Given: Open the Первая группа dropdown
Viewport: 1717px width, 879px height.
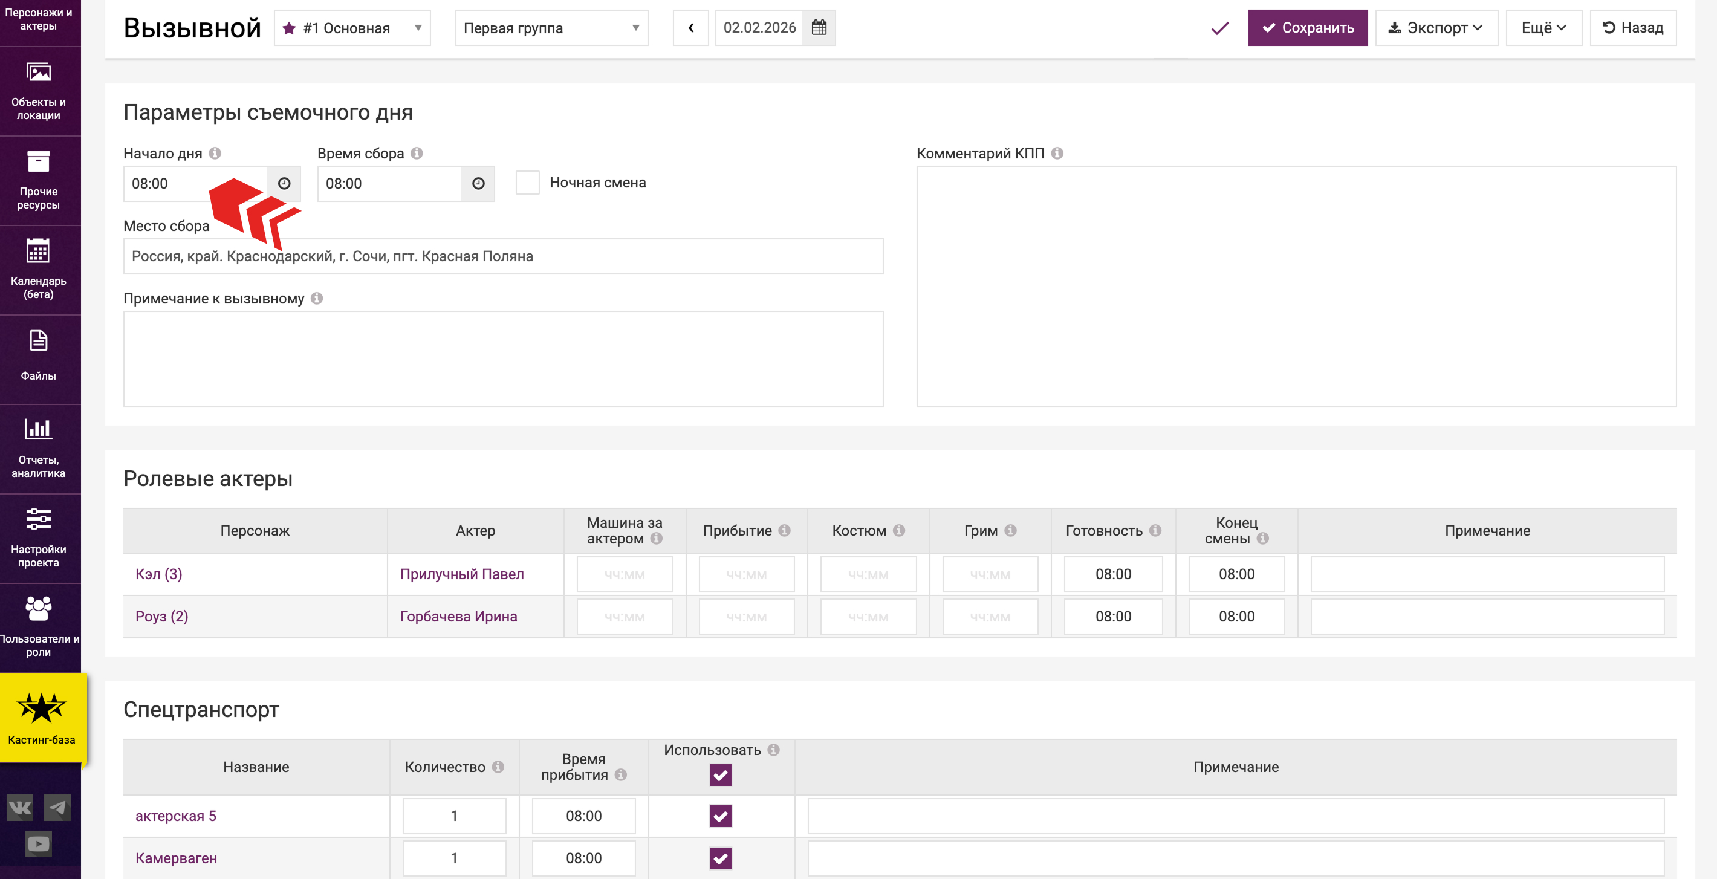Looking at the screenshot, I should click(551, 28).
